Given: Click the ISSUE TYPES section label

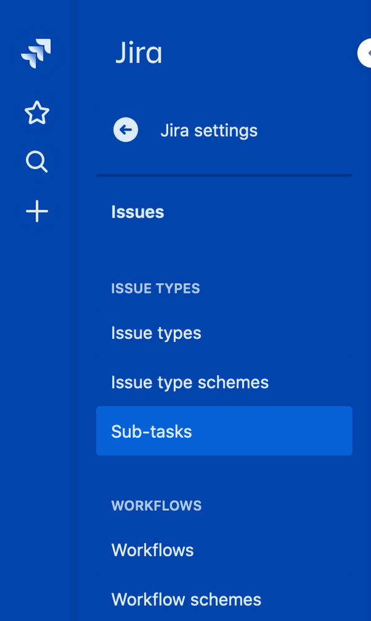Looking at the screenshot, I should [x=156, y=288].
